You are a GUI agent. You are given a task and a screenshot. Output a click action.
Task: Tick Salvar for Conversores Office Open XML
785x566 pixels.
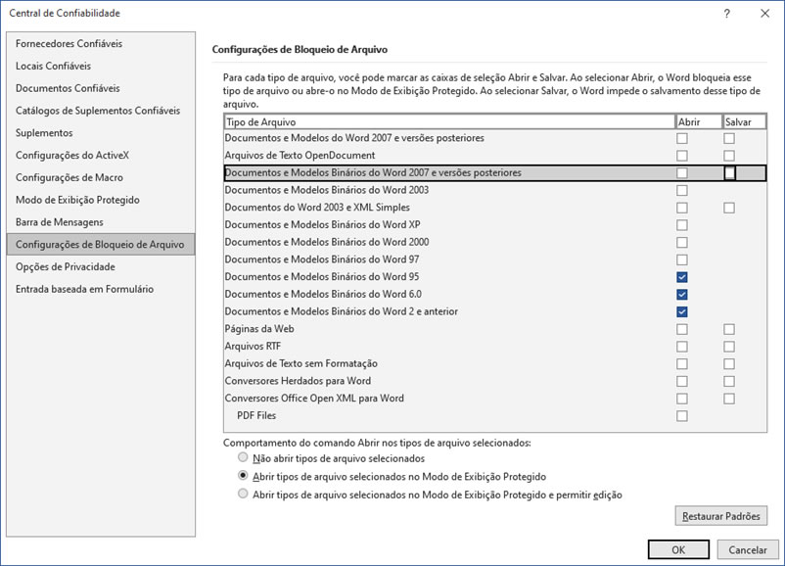729,399
